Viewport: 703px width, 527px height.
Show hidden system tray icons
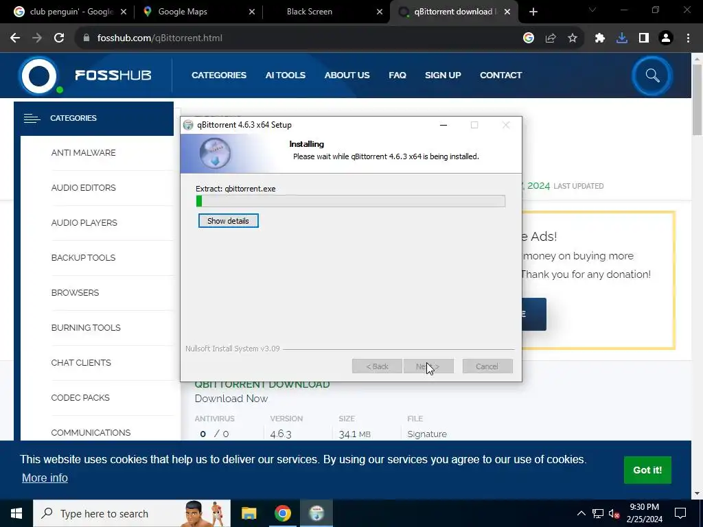(581, 513)
